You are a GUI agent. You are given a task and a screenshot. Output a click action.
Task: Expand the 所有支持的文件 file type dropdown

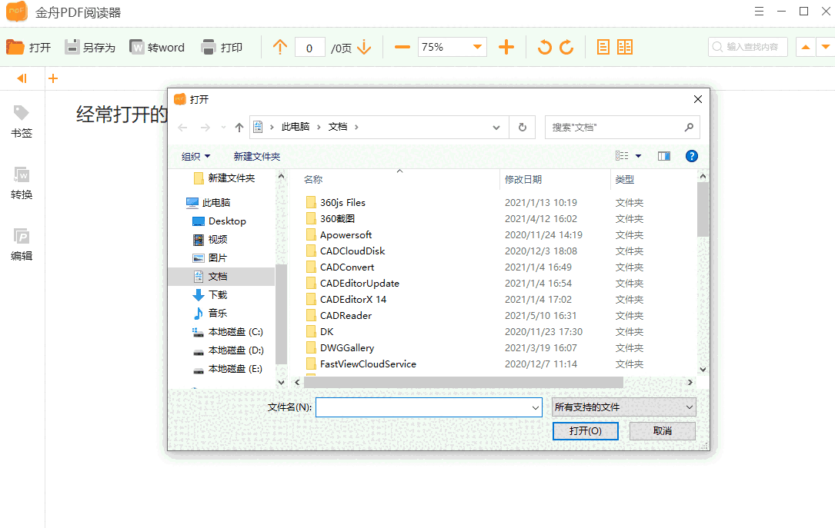(x=623, y=407)
